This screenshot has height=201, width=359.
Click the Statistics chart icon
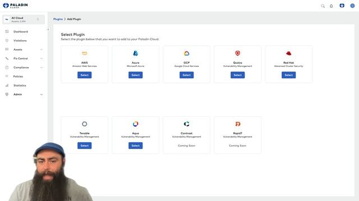click(7, 85)
